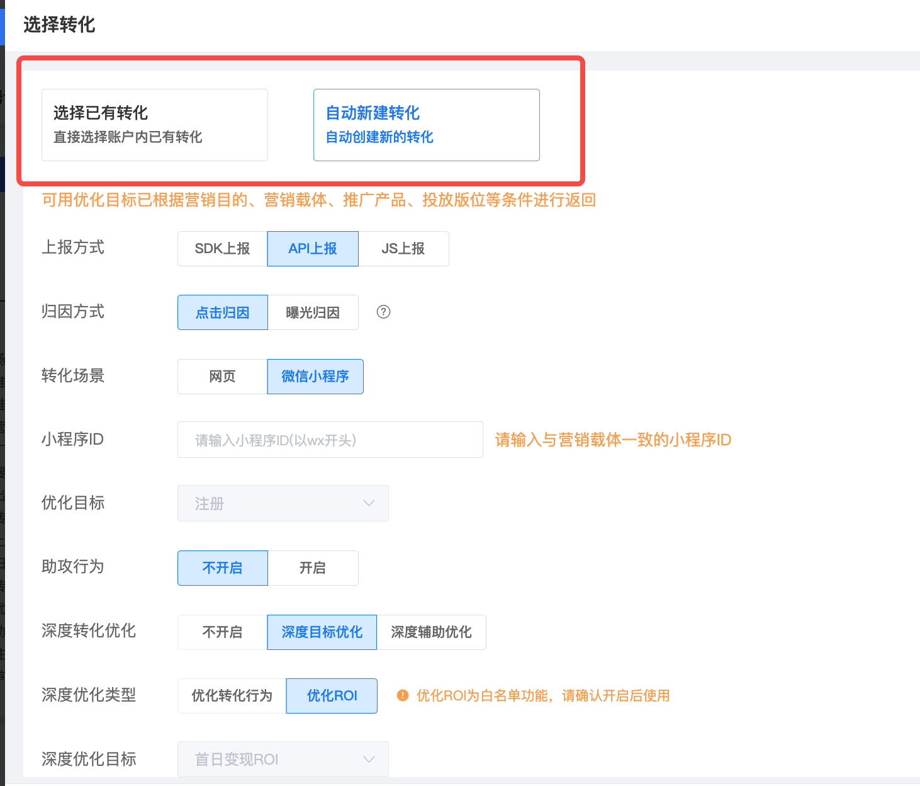The image size is (920, 786).
Task: Click the 深度优化类型 field label
Action: click(89, 695)
